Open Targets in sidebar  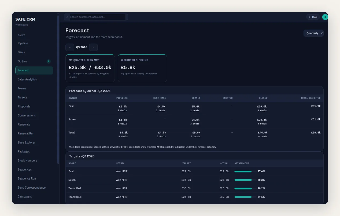34,97
